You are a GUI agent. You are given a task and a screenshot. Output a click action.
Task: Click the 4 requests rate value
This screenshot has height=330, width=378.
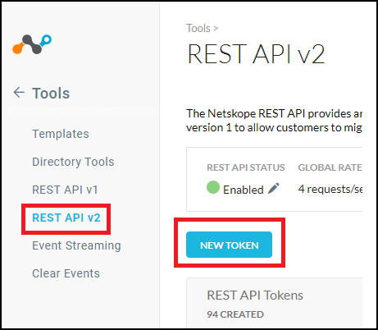(x=330, y=189)
